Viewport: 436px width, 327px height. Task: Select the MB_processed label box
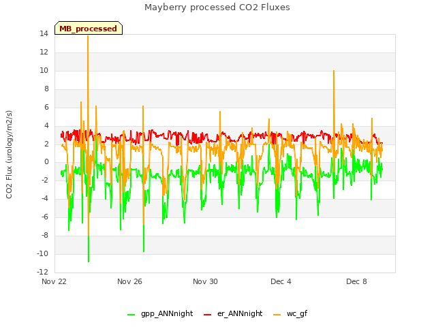click(89, 28)
